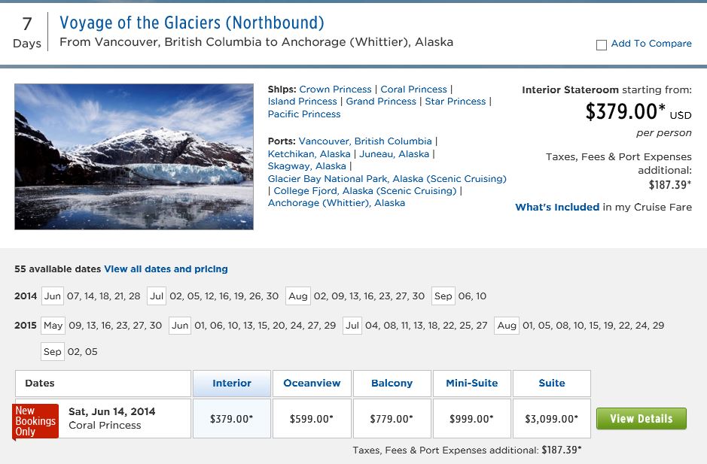This screenshot has height=464, width=707.
Task: Switch to the Mini-Suite column tab
Action: point(471,384)
